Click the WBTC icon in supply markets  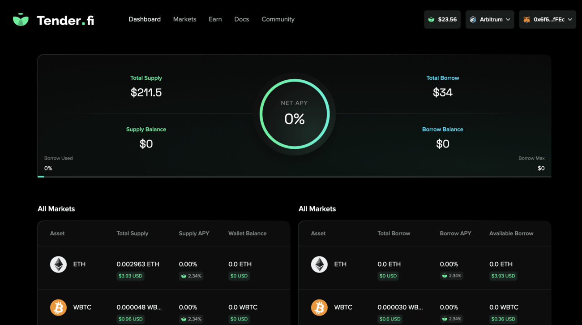[x=58, y=308]
